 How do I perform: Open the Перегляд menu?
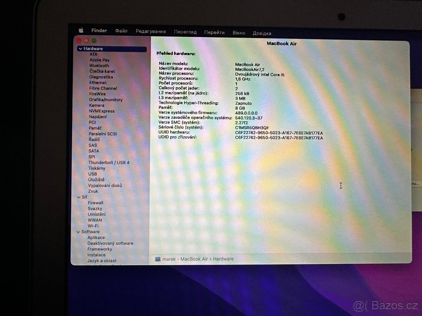tap(185, 32)
